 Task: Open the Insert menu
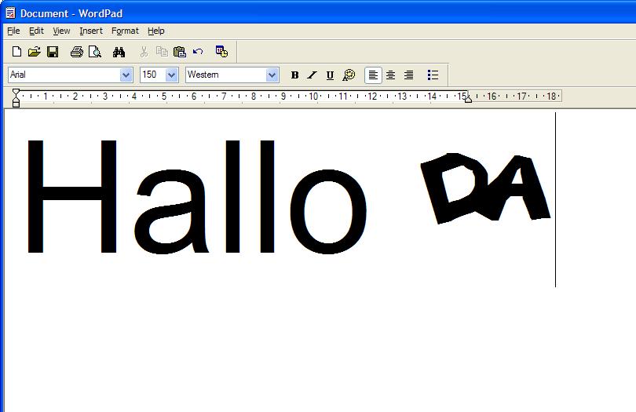click(x=91, y=31)
